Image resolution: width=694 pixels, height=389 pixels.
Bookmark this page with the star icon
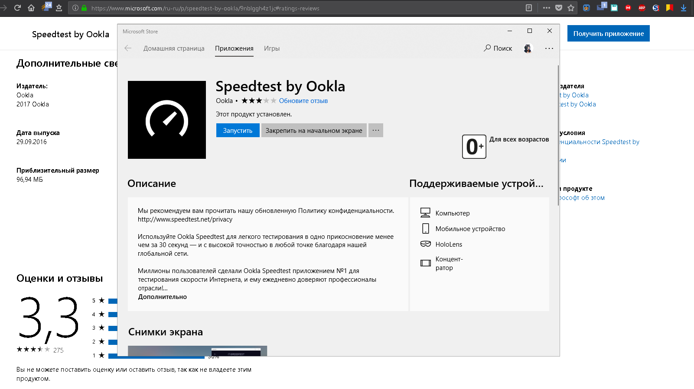point(571,8)
